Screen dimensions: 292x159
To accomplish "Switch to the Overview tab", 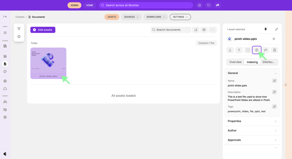I will (235, 62).
